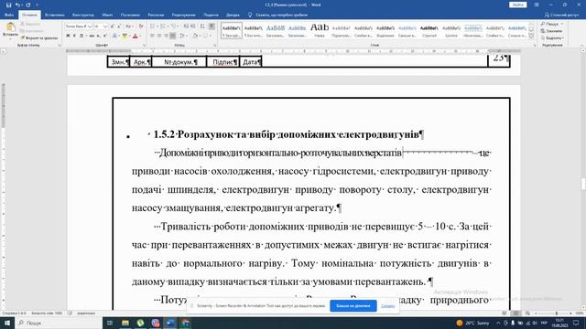Center the paragraph text

(158, 36)
